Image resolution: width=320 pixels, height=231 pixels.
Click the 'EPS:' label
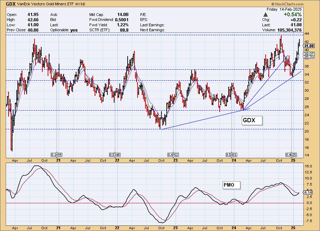click(144, 20)
